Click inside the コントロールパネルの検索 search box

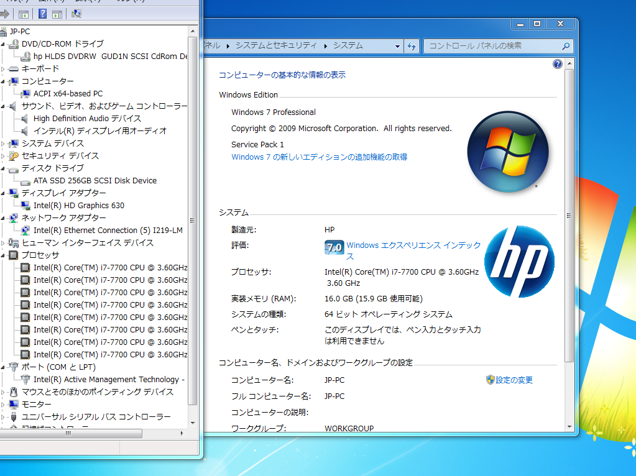pos(491,45)
